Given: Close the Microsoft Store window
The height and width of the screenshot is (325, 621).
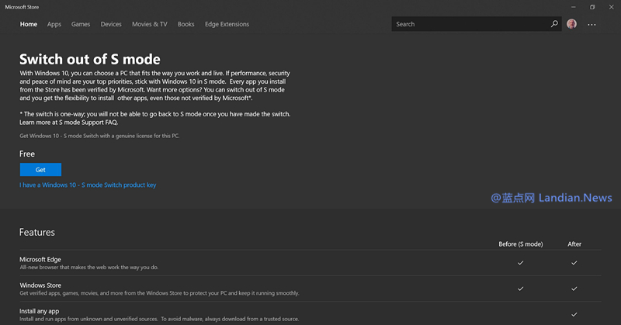Looking at the screenshot, I should [x=610, y=7].
